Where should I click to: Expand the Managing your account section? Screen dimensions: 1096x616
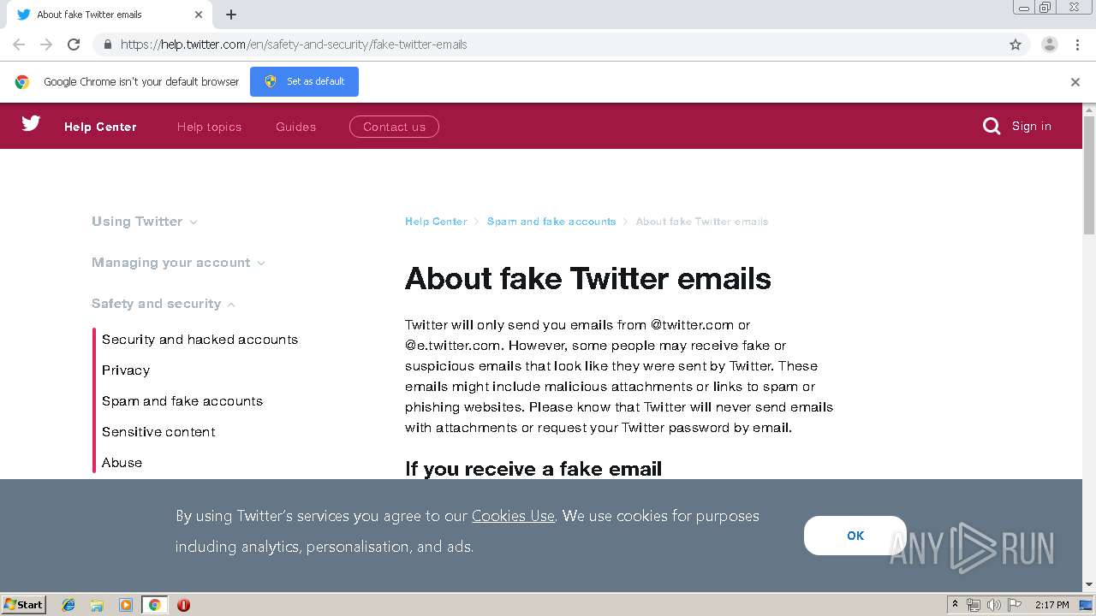tap(178, 263)
